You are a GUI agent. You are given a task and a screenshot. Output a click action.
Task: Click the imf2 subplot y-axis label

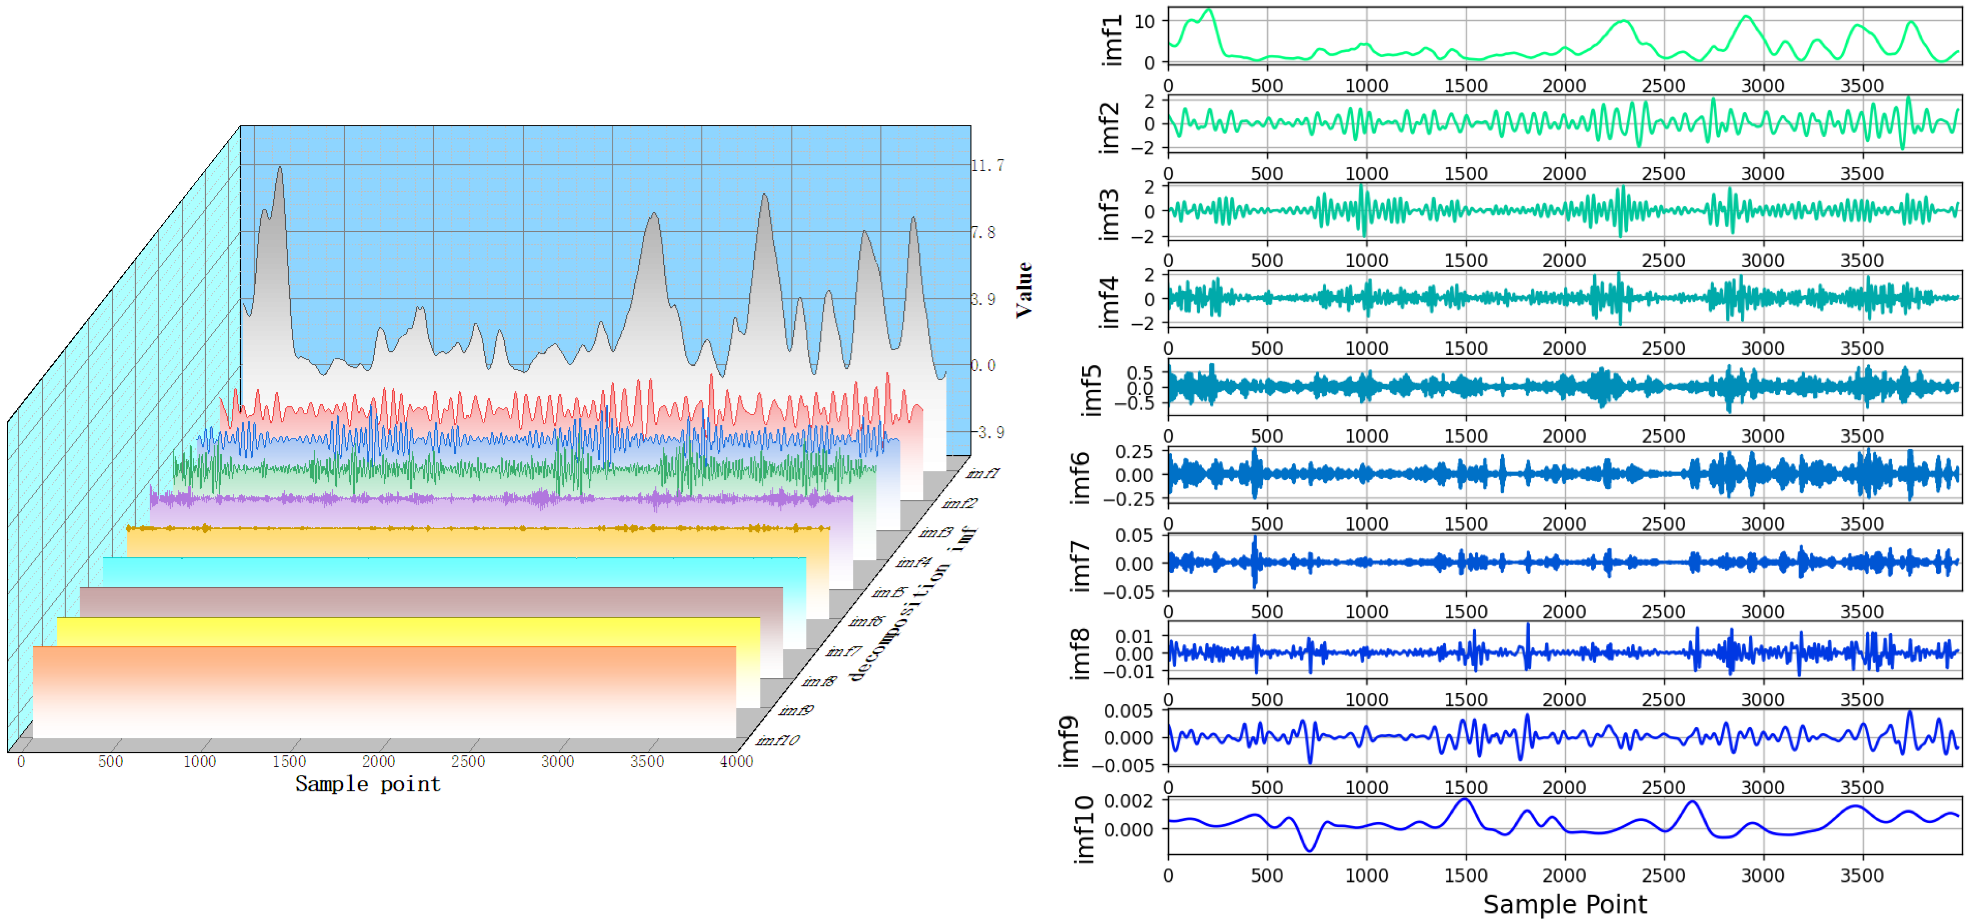pyautogui.click(x=1109, y=128)
